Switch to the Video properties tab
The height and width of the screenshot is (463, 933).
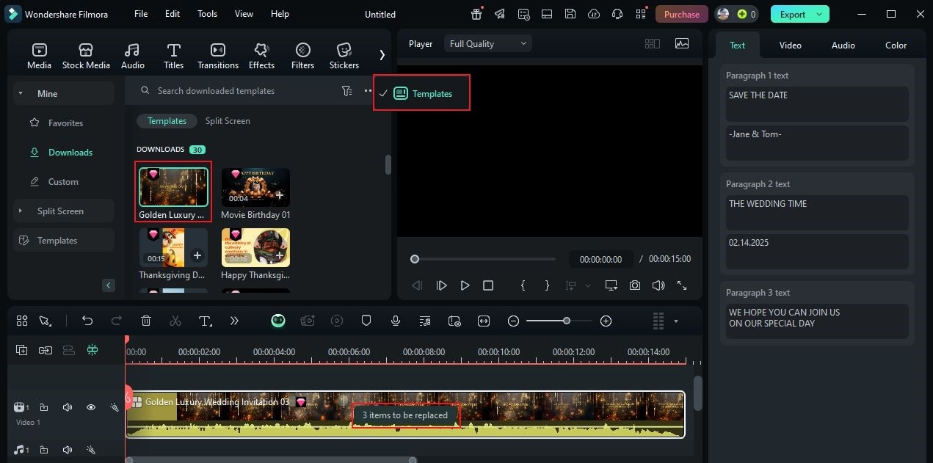790,45
